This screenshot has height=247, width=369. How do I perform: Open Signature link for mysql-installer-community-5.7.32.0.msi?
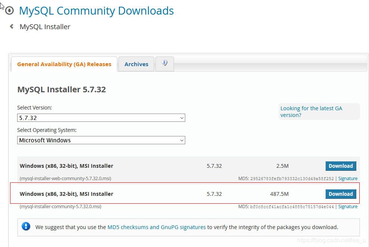(x=348, y=207)
